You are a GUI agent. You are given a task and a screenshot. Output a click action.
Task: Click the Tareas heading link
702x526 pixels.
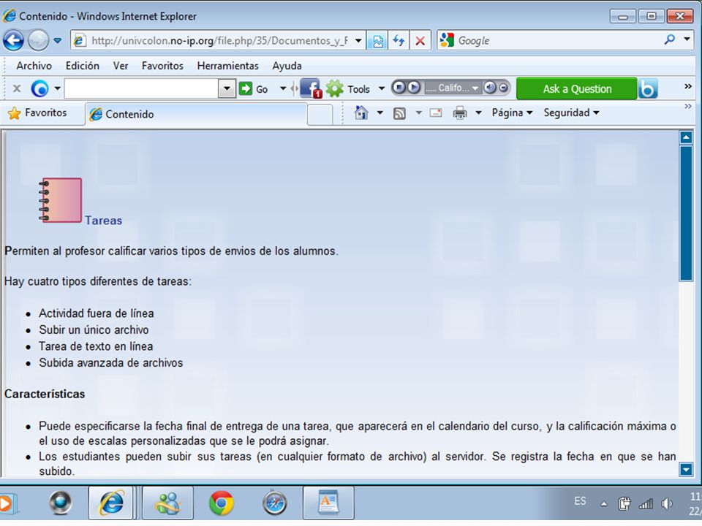pyautogui.click(x=103, y=221)
